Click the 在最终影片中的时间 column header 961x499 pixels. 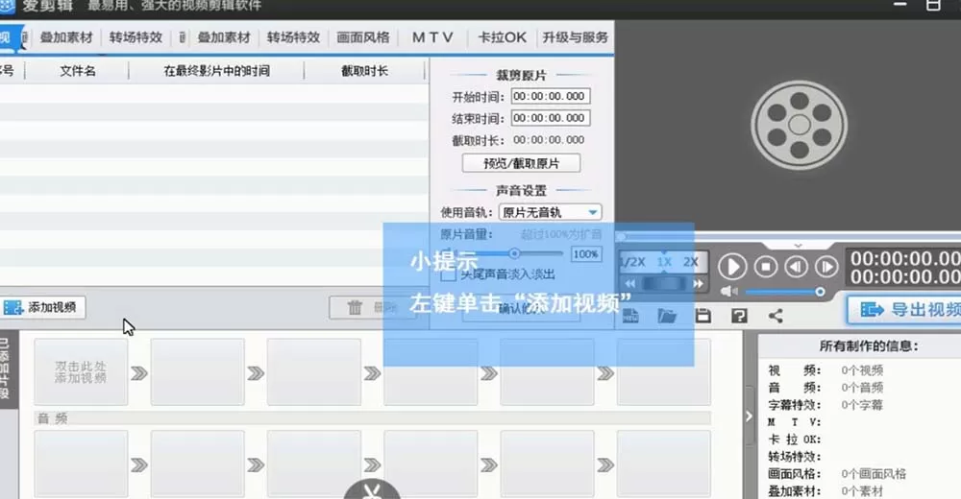click(216, 71)
